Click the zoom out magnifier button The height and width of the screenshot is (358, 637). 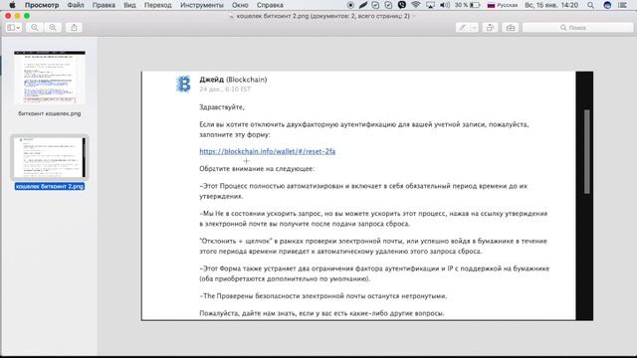(x=35, y=28)
